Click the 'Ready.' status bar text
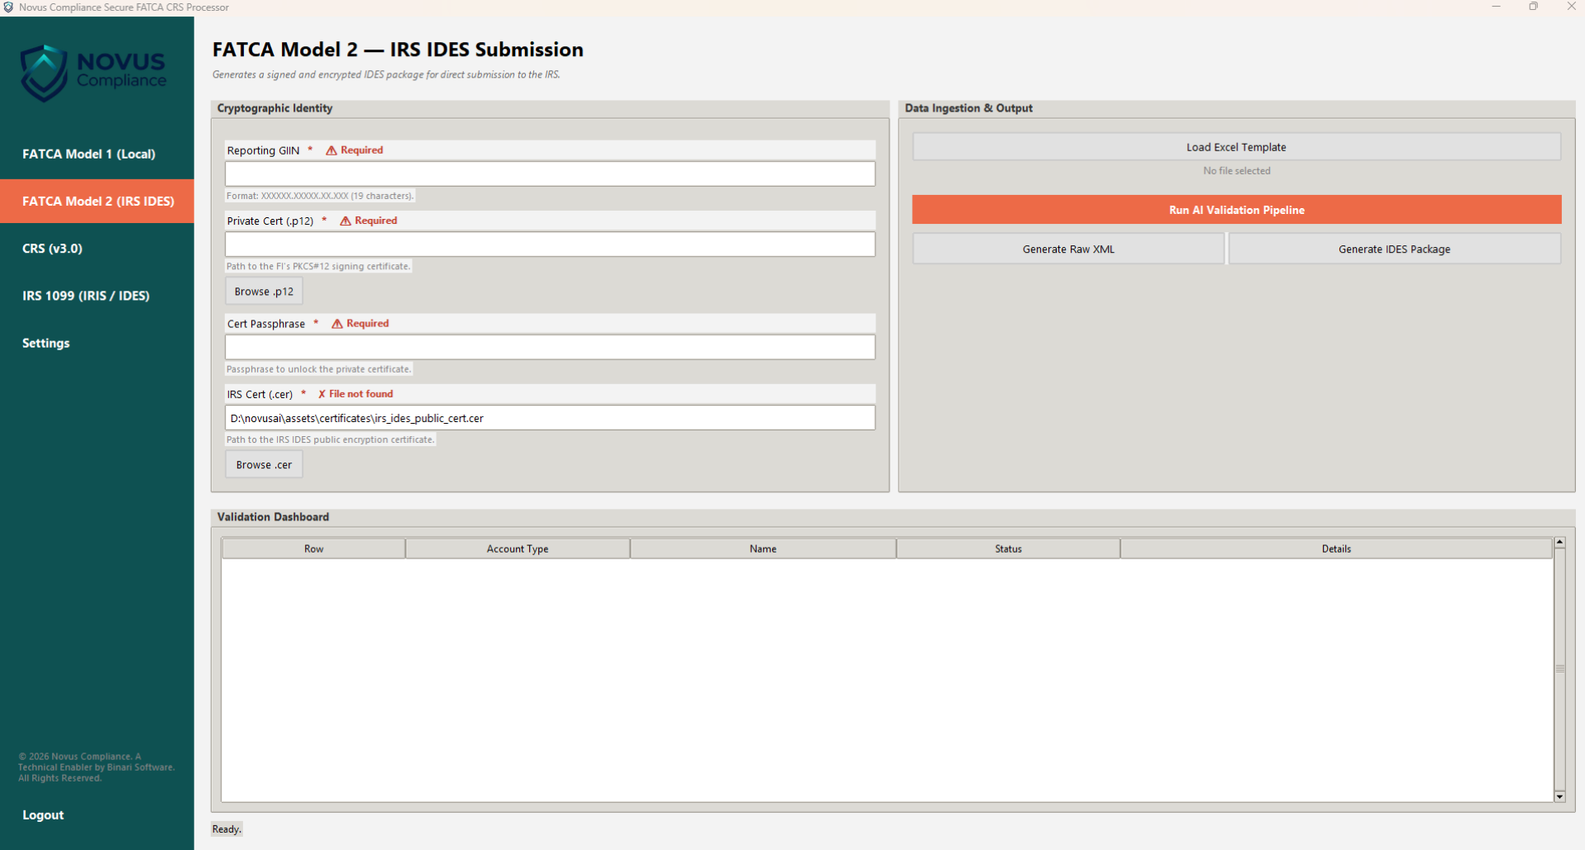Image resolution: width=1585 pixels, height=850 pixels. click(227, 829)
